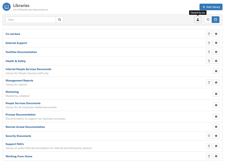225x164 pixels.
Task: Click the Add Library button
Action: (211, 7)
